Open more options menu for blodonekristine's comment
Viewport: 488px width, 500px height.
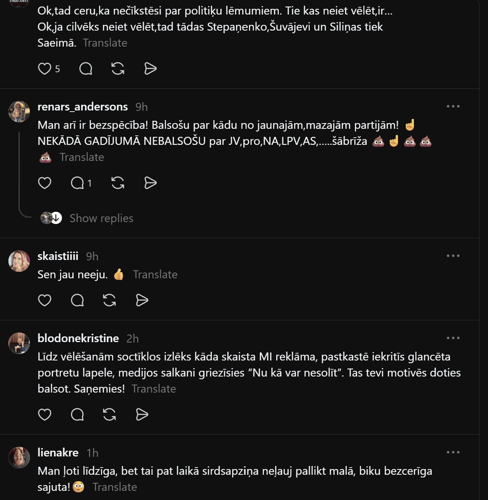coord(453,338)
